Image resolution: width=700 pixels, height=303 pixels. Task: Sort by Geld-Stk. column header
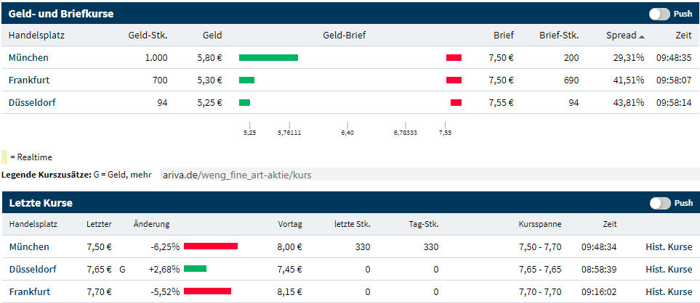pos(148,35)
